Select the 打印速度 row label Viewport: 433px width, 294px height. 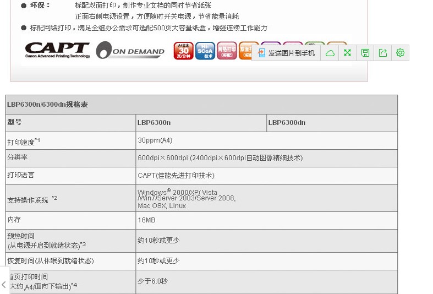(x=24, y=141)
